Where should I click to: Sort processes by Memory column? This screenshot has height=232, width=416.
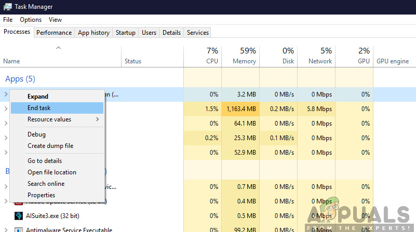[x=240, y=56]
